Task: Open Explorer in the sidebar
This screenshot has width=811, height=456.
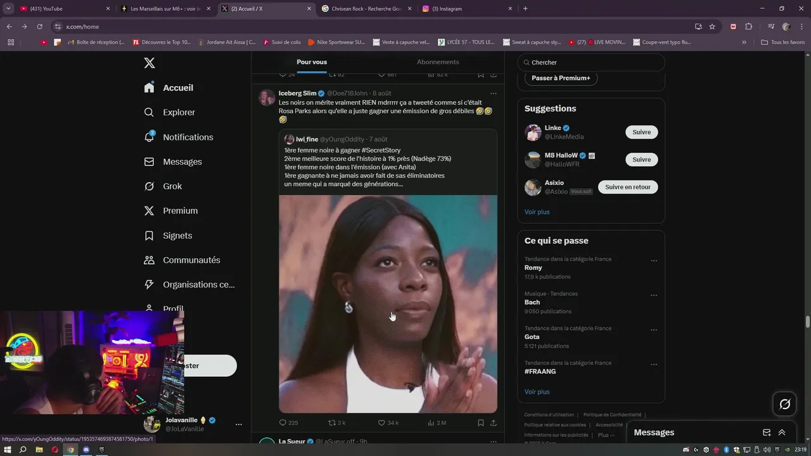Action: pyautogui.click(x=169, y=112)
